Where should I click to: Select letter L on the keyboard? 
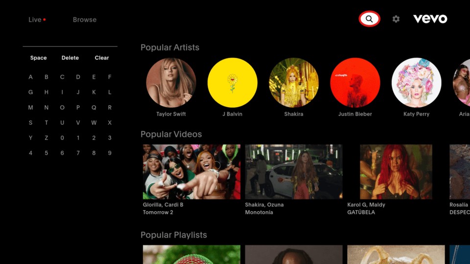tap(110, 92)
